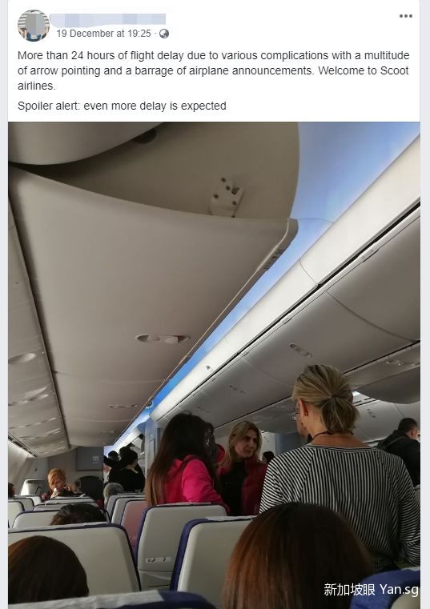Click the woman wearing the red jacket
The height and width of the screenshot is (609, 430).
tap(243, 468)
